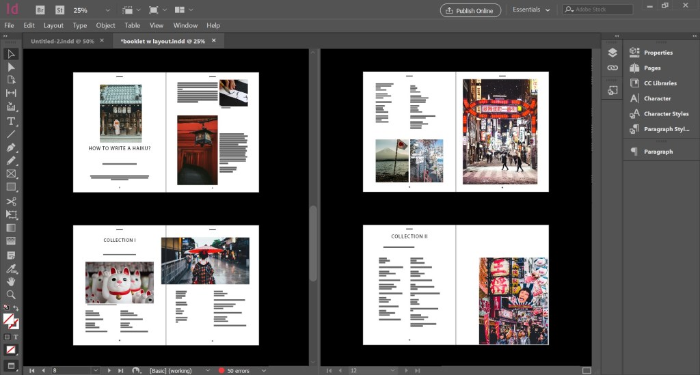Open the zoom level 25% dropdown

[109, 11]
